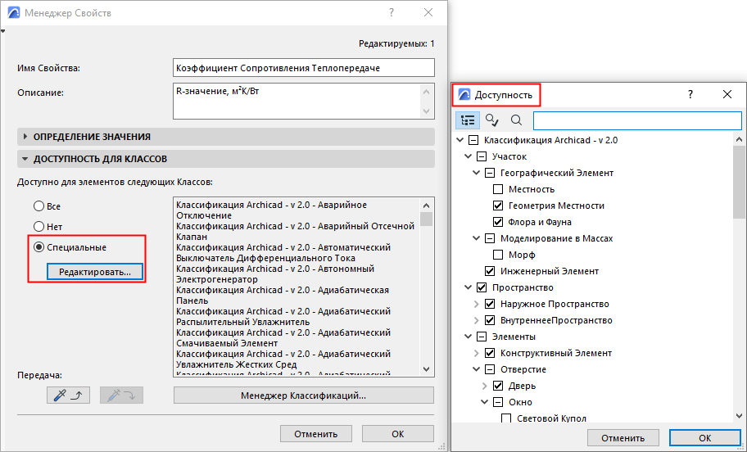This screenshot has height=452, width=747.
Task: Collapse the Пространство tree node
Action: click(x=468, y=287)
